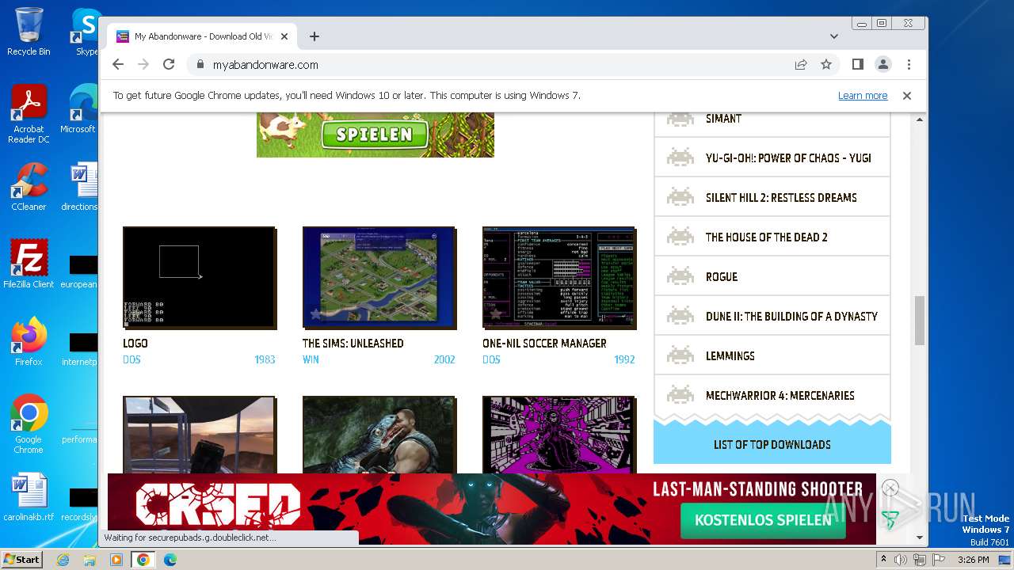Click The Sims: Unleashed title link
1014x570 pixels.
[353, 344]
